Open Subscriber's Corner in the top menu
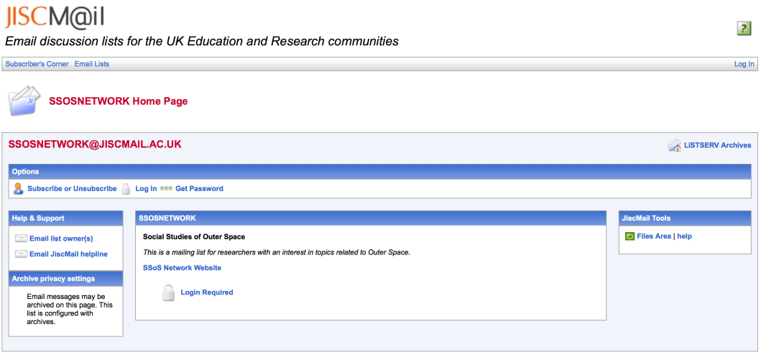761x360 pixels. click(37, 64)
